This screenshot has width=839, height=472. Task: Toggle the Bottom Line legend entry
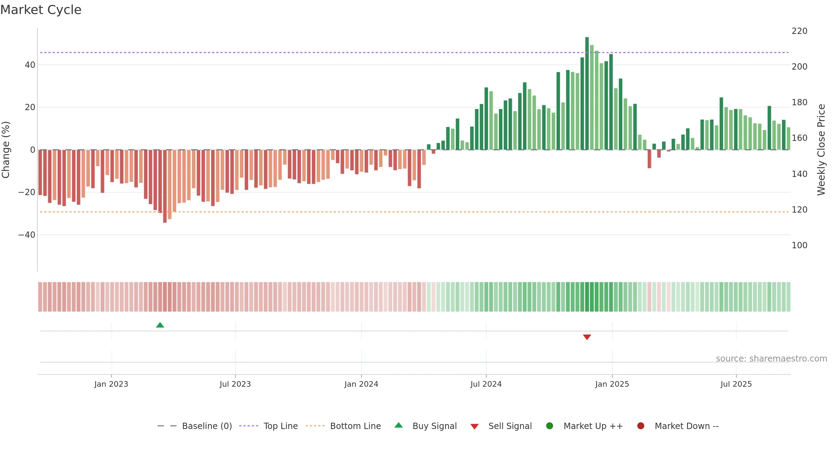coord(343,426)
